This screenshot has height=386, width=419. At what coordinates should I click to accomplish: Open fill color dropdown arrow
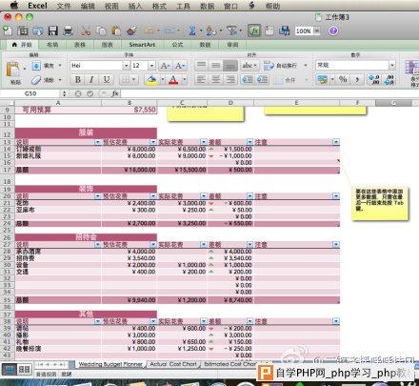click(x=163, y=79)
